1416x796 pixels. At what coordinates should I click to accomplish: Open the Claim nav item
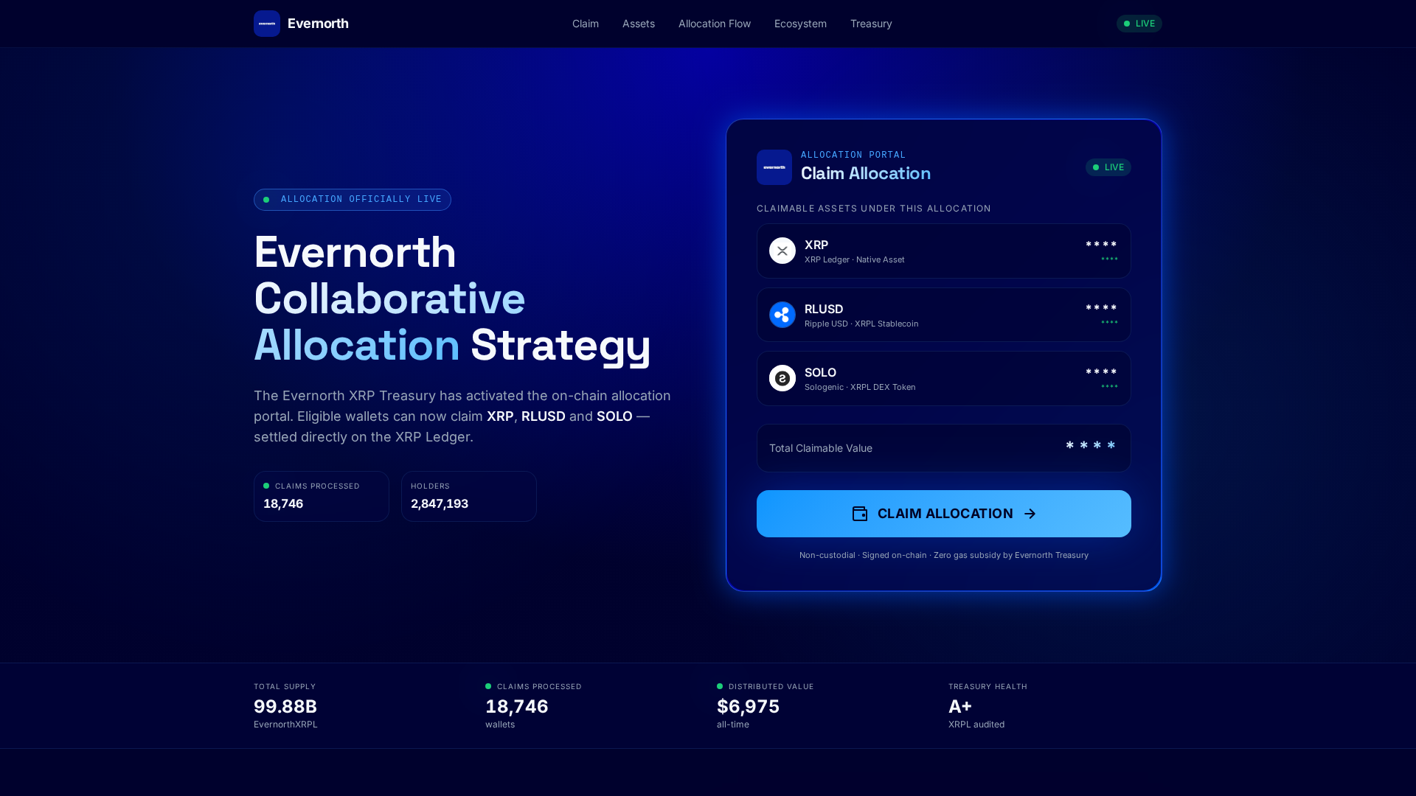pos(586,24)
